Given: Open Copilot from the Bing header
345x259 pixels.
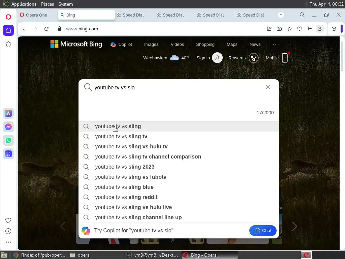Looking at the screenshot, I should point(121,45).
